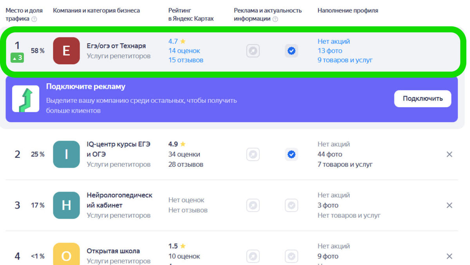Click the advertising icon in IQ-центр row

point(253,154)
